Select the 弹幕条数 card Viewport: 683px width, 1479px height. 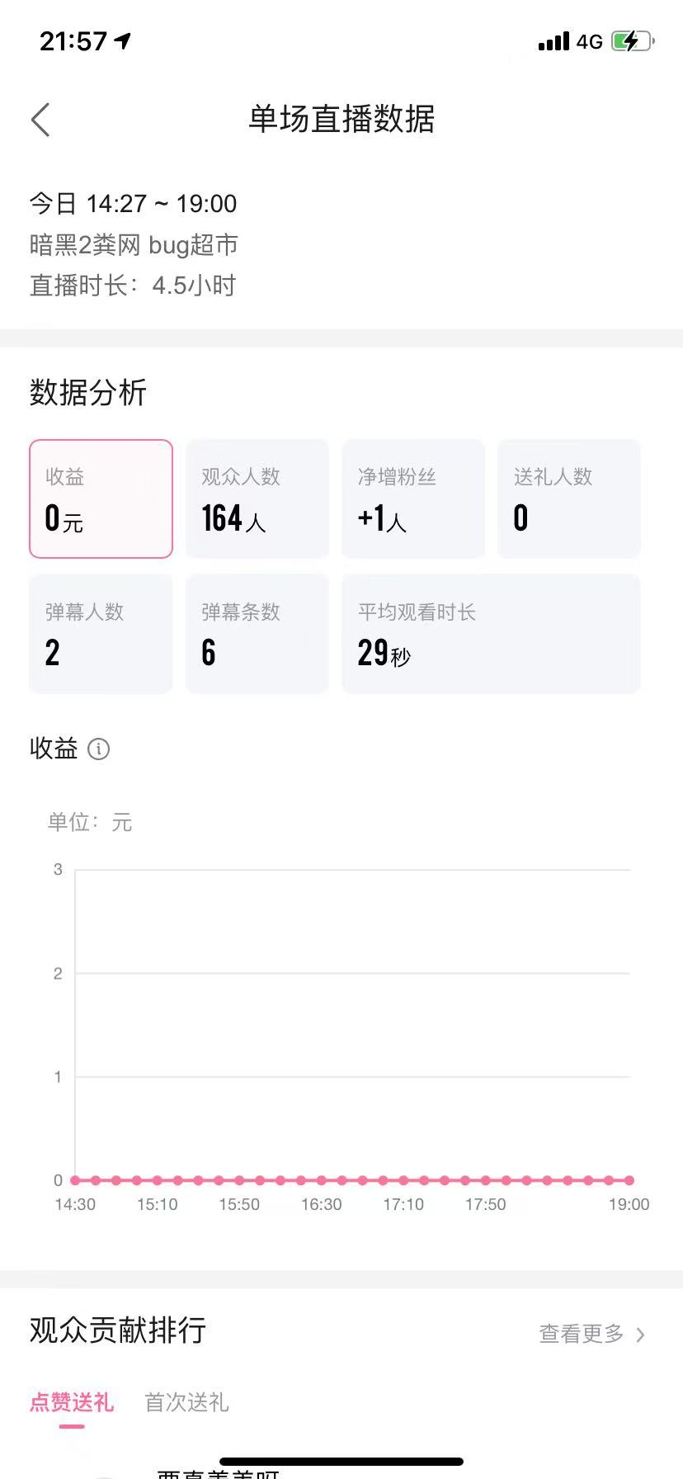(257, 634)
